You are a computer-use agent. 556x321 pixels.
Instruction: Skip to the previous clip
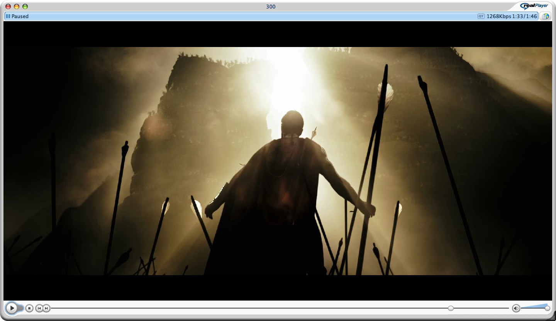[39, 308]
